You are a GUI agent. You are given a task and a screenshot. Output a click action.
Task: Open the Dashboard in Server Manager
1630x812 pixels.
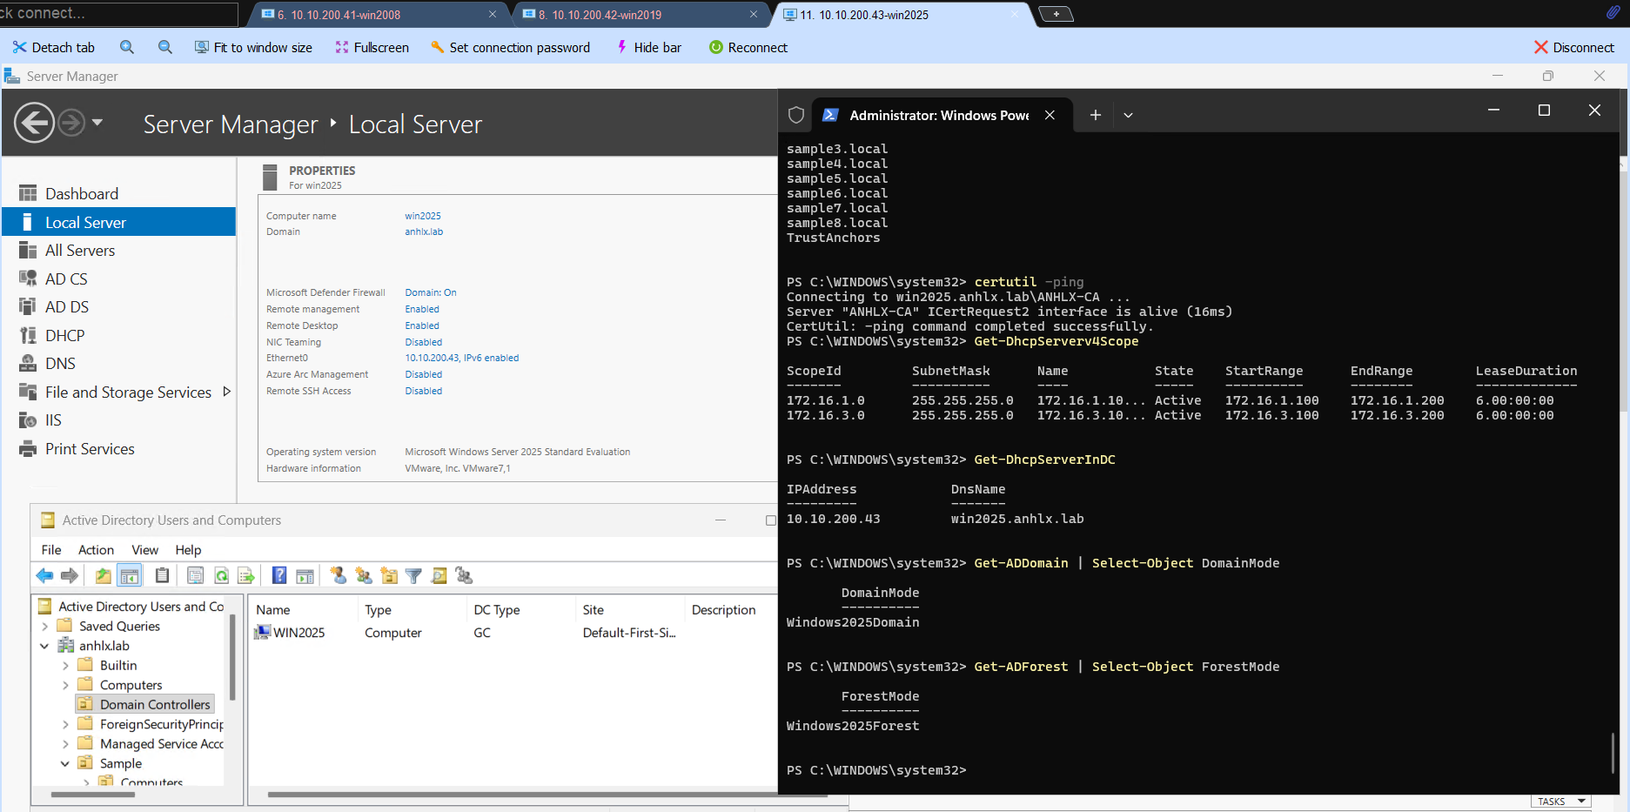[82, 193]
